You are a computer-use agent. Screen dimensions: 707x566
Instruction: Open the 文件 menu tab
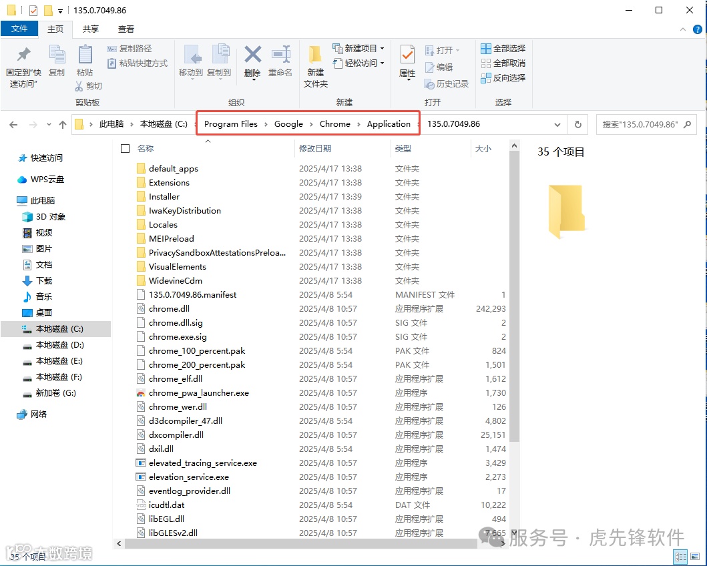point(19,29)
